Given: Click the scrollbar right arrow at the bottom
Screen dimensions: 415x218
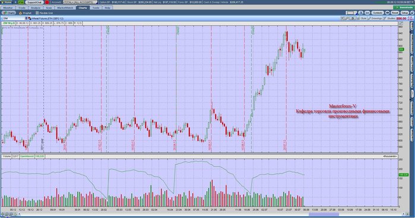Looking at the screenshot, I should (x=404, y=214).
